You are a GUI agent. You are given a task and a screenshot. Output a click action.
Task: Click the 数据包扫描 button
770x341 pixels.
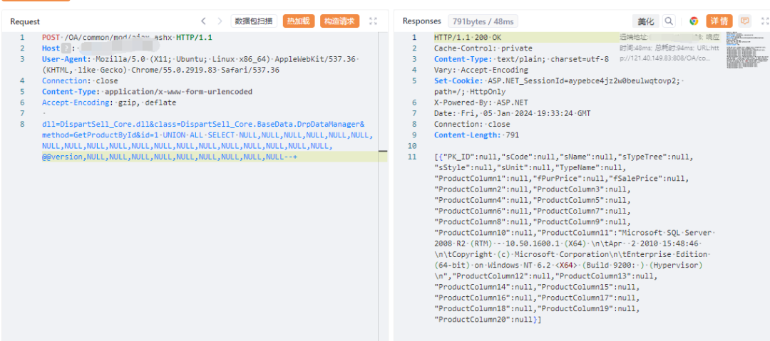pyautogui.click(x=254, y=21)
